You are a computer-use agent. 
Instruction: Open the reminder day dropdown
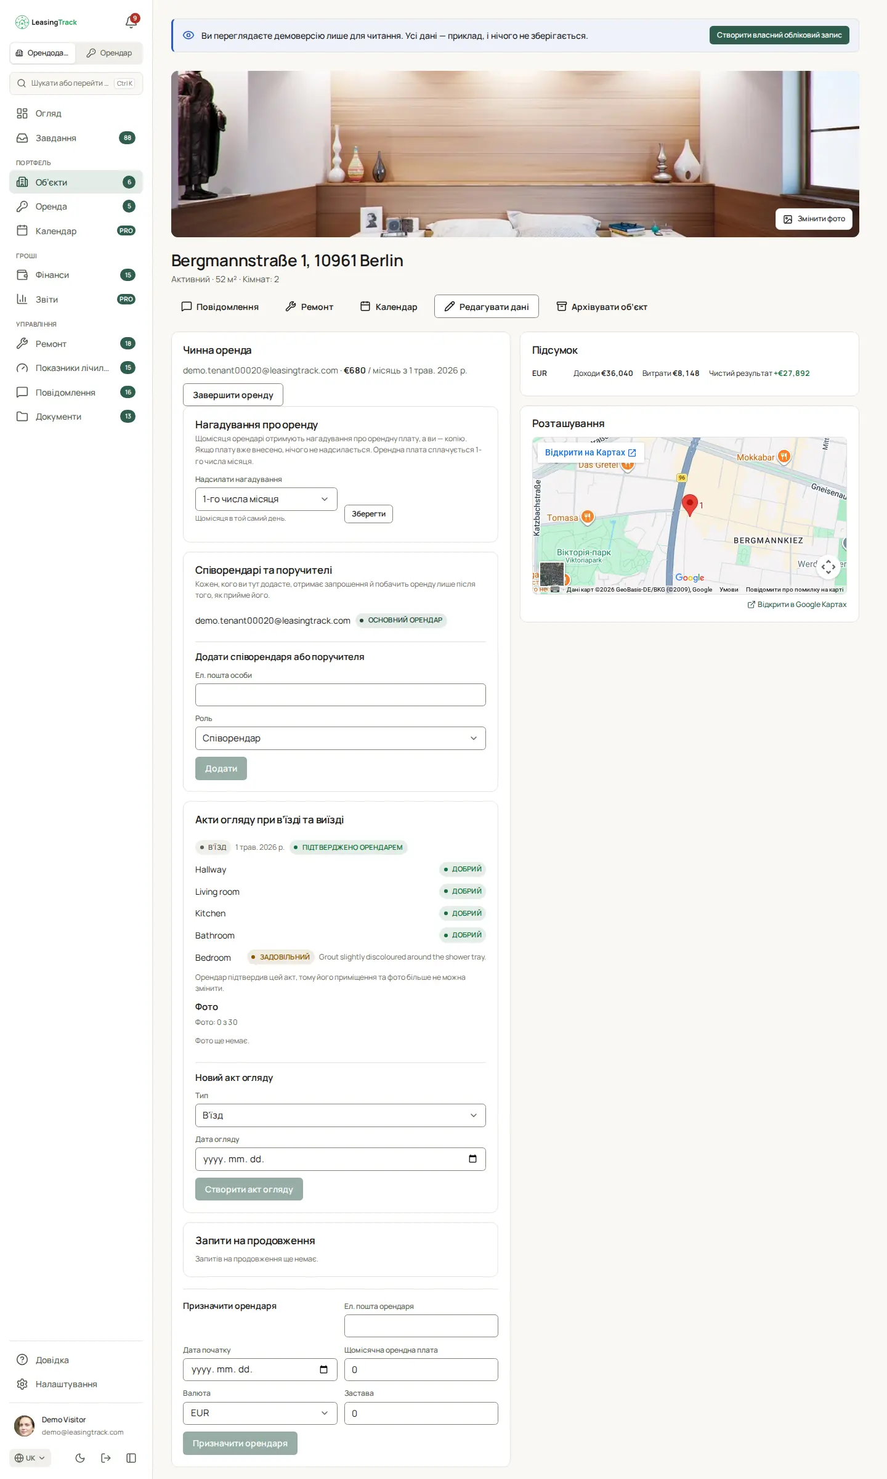[266, 499]
